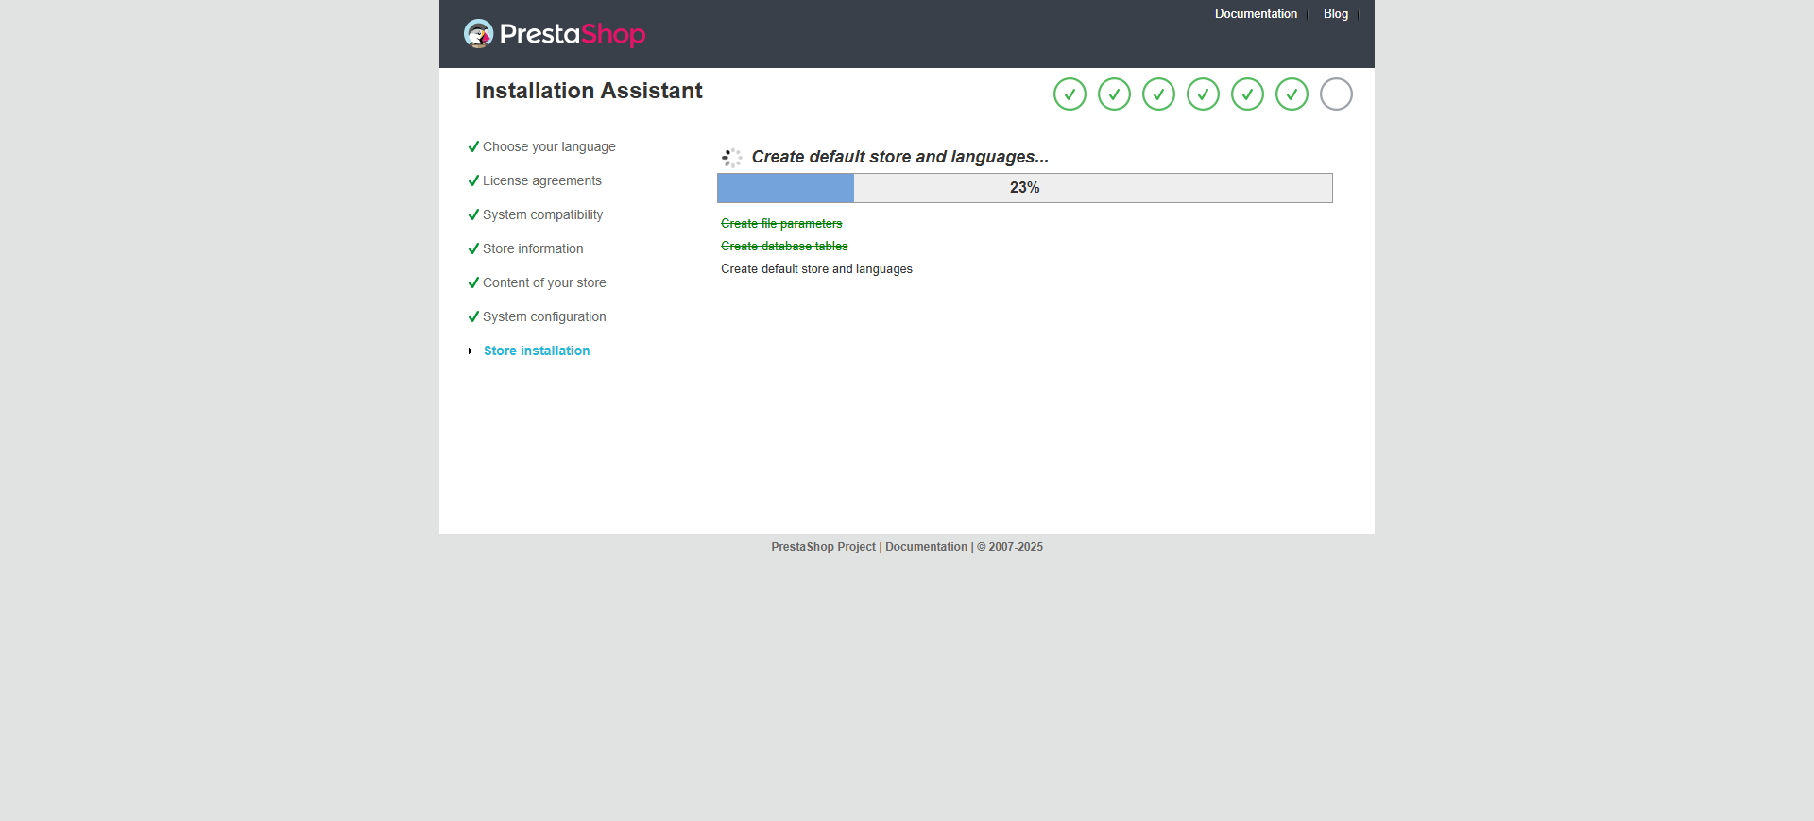This screenshot has height=821, width=1814.
Task: Click the 23% installation progress bar
Action: click(x=1024, y=188)
